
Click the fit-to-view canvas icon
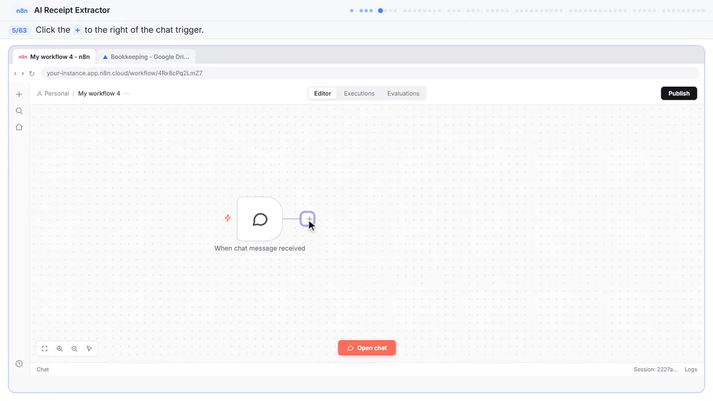tap(45, 349)
